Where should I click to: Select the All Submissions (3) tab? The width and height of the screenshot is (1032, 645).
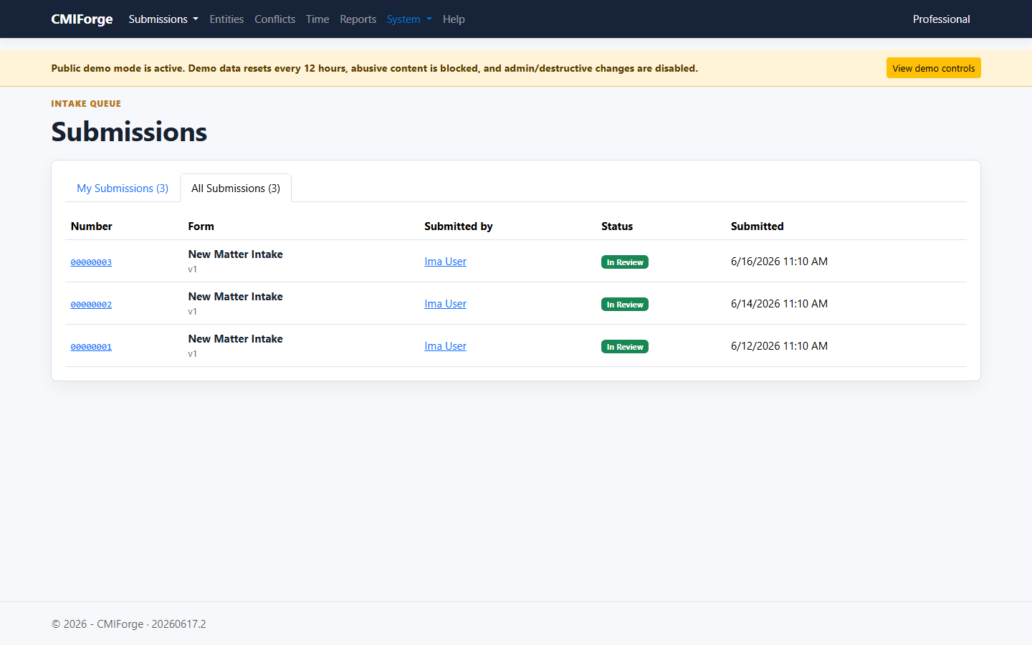(x=236, y=188)
